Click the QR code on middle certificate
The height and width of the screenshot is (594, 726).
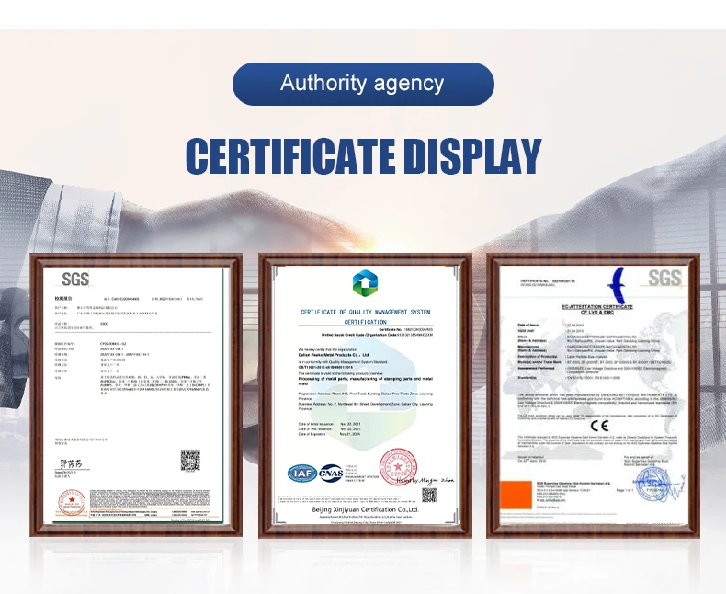pyautogui.click(x=429, y=496)
